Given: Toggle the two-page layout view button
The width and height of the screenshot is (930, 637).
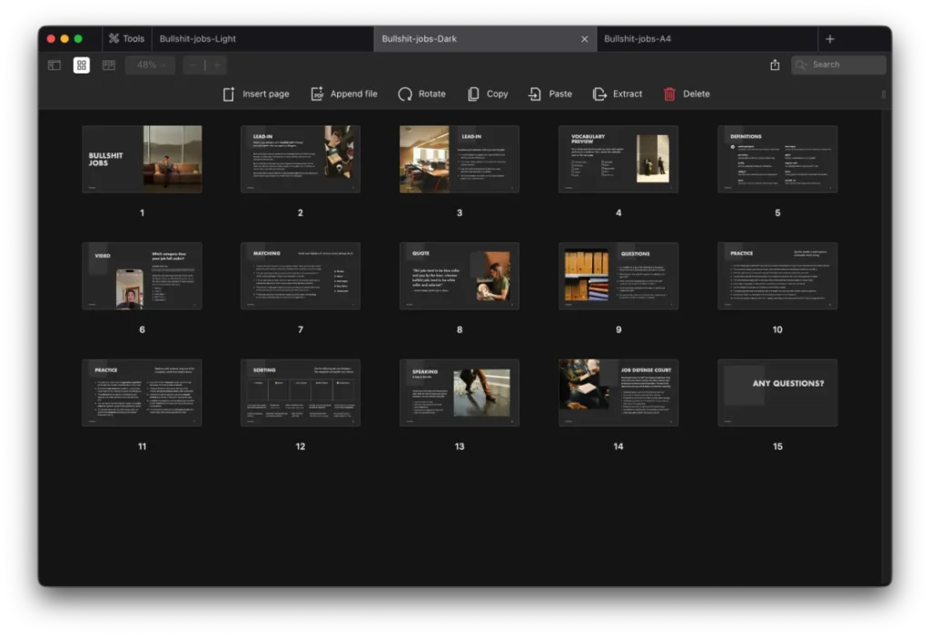Looking at the screenshot, I should click(x=109, y=65).
